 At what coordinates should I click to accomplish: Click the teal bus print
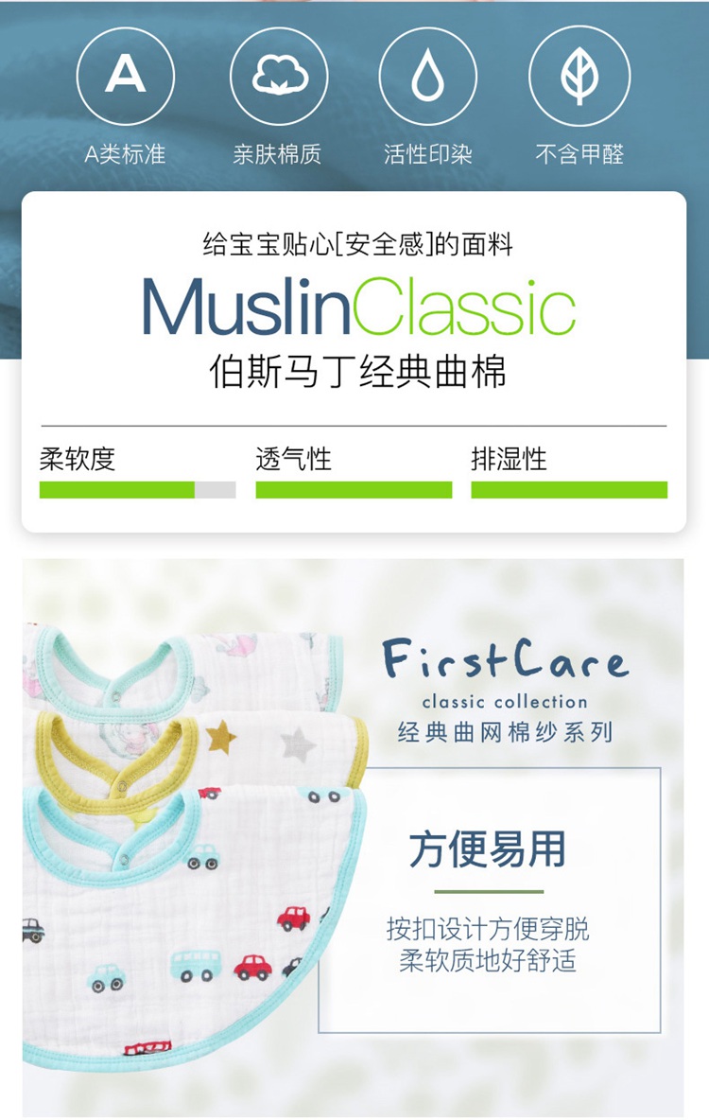pyautogui.click(x=196, y=967)
